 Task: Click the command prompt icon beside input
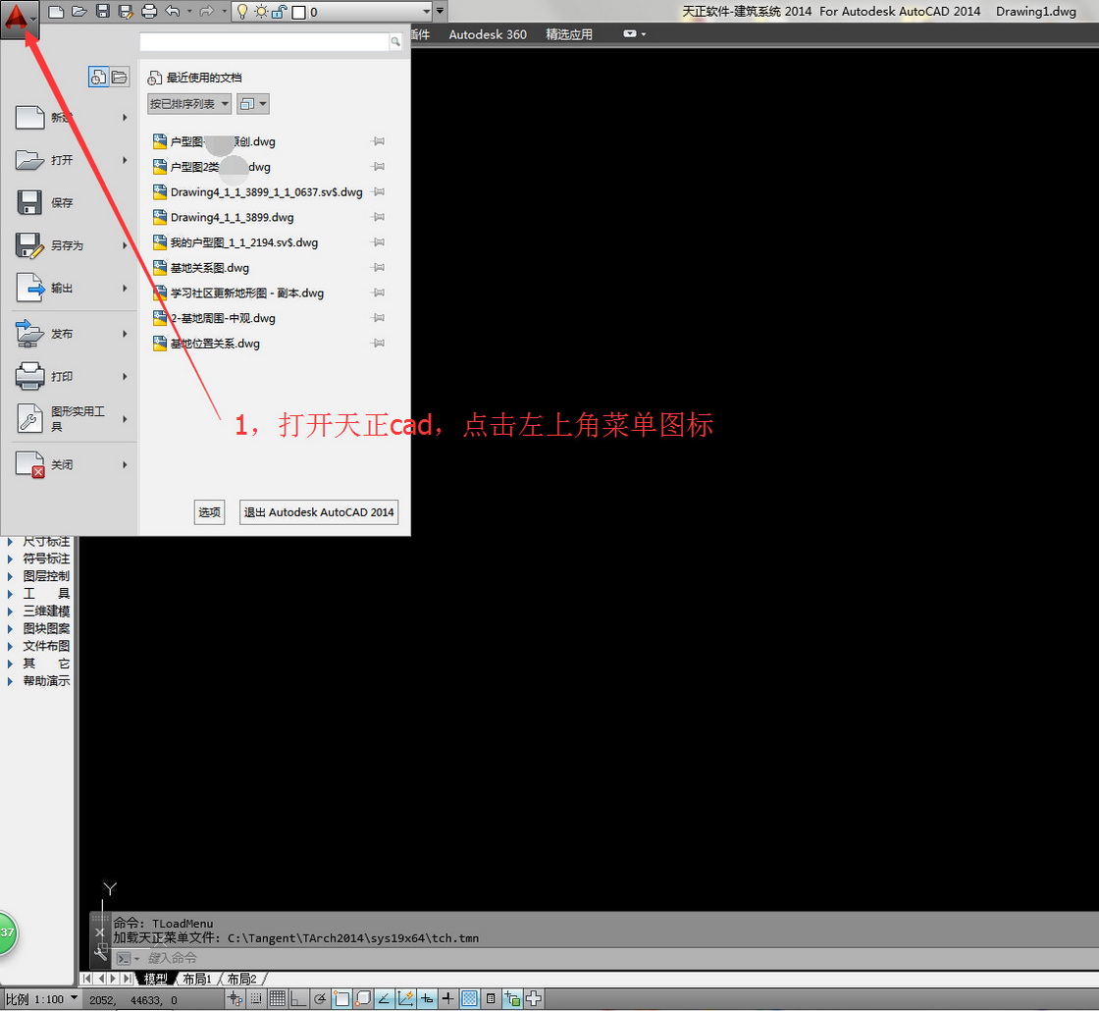click(124, 958)
